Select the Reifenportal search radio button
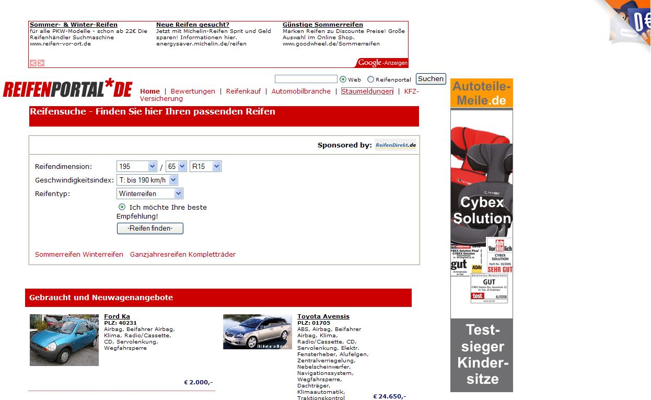This screenshot has height=400, width=651. pos(370,79)
